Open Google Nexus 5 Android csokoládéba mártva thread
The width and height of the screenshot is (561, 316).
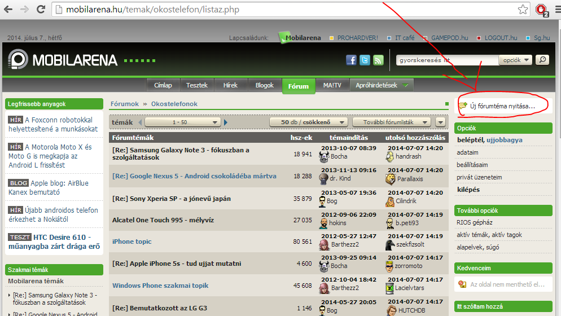pyautogui.click(x=194, y=176)
